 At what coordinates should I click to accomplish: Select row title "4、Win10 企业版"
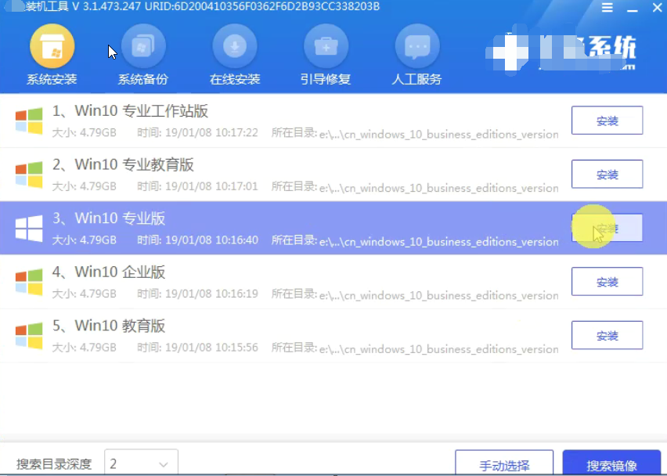pos(109,272)
